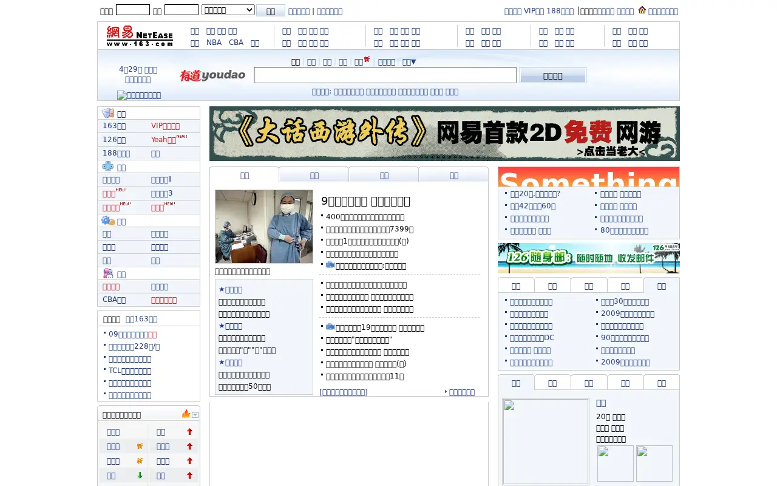Focus the Youdao search input field
Viewport: 777px width, 486px height.
tap(385, 75)
